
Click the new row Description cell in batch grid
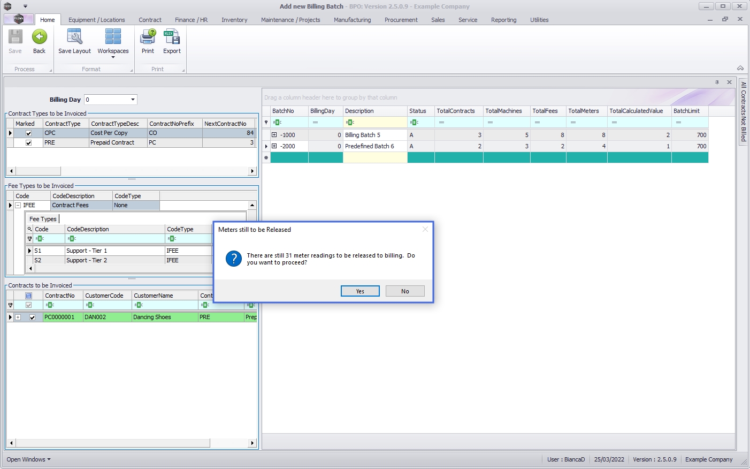coord(375,157)
